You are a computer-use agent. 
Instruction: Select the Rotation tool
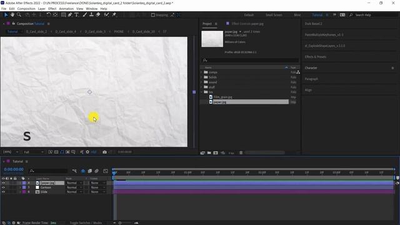click(49, 15)
